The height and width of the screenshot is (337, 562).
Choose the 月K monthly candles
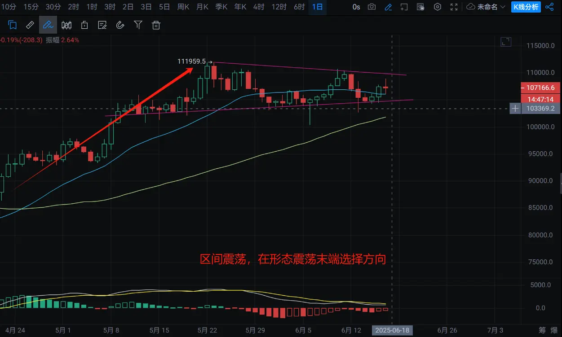pyautogui.click(x=203, y=7)
